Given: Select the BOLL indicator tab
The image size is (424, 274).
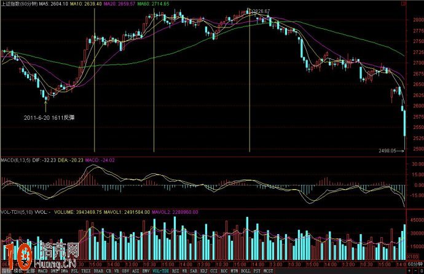Looking at the screenshot, I should click(x=245, y=270).
